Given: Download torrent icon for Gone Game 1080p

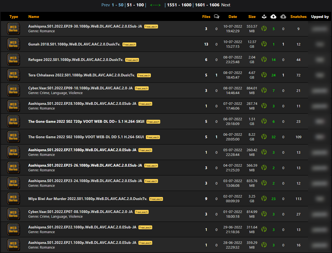Looking at the screenshot, I should point(264,137).
